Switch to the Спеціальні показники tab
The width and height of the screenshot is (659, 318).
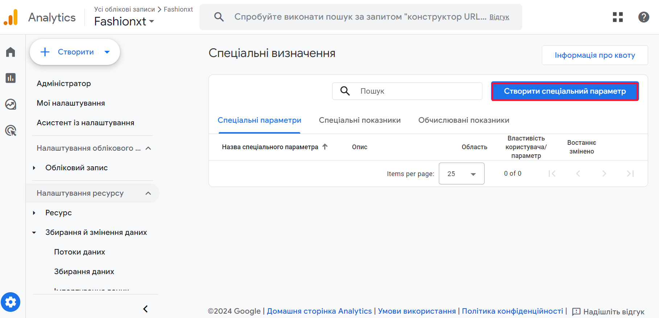(360, 120)
